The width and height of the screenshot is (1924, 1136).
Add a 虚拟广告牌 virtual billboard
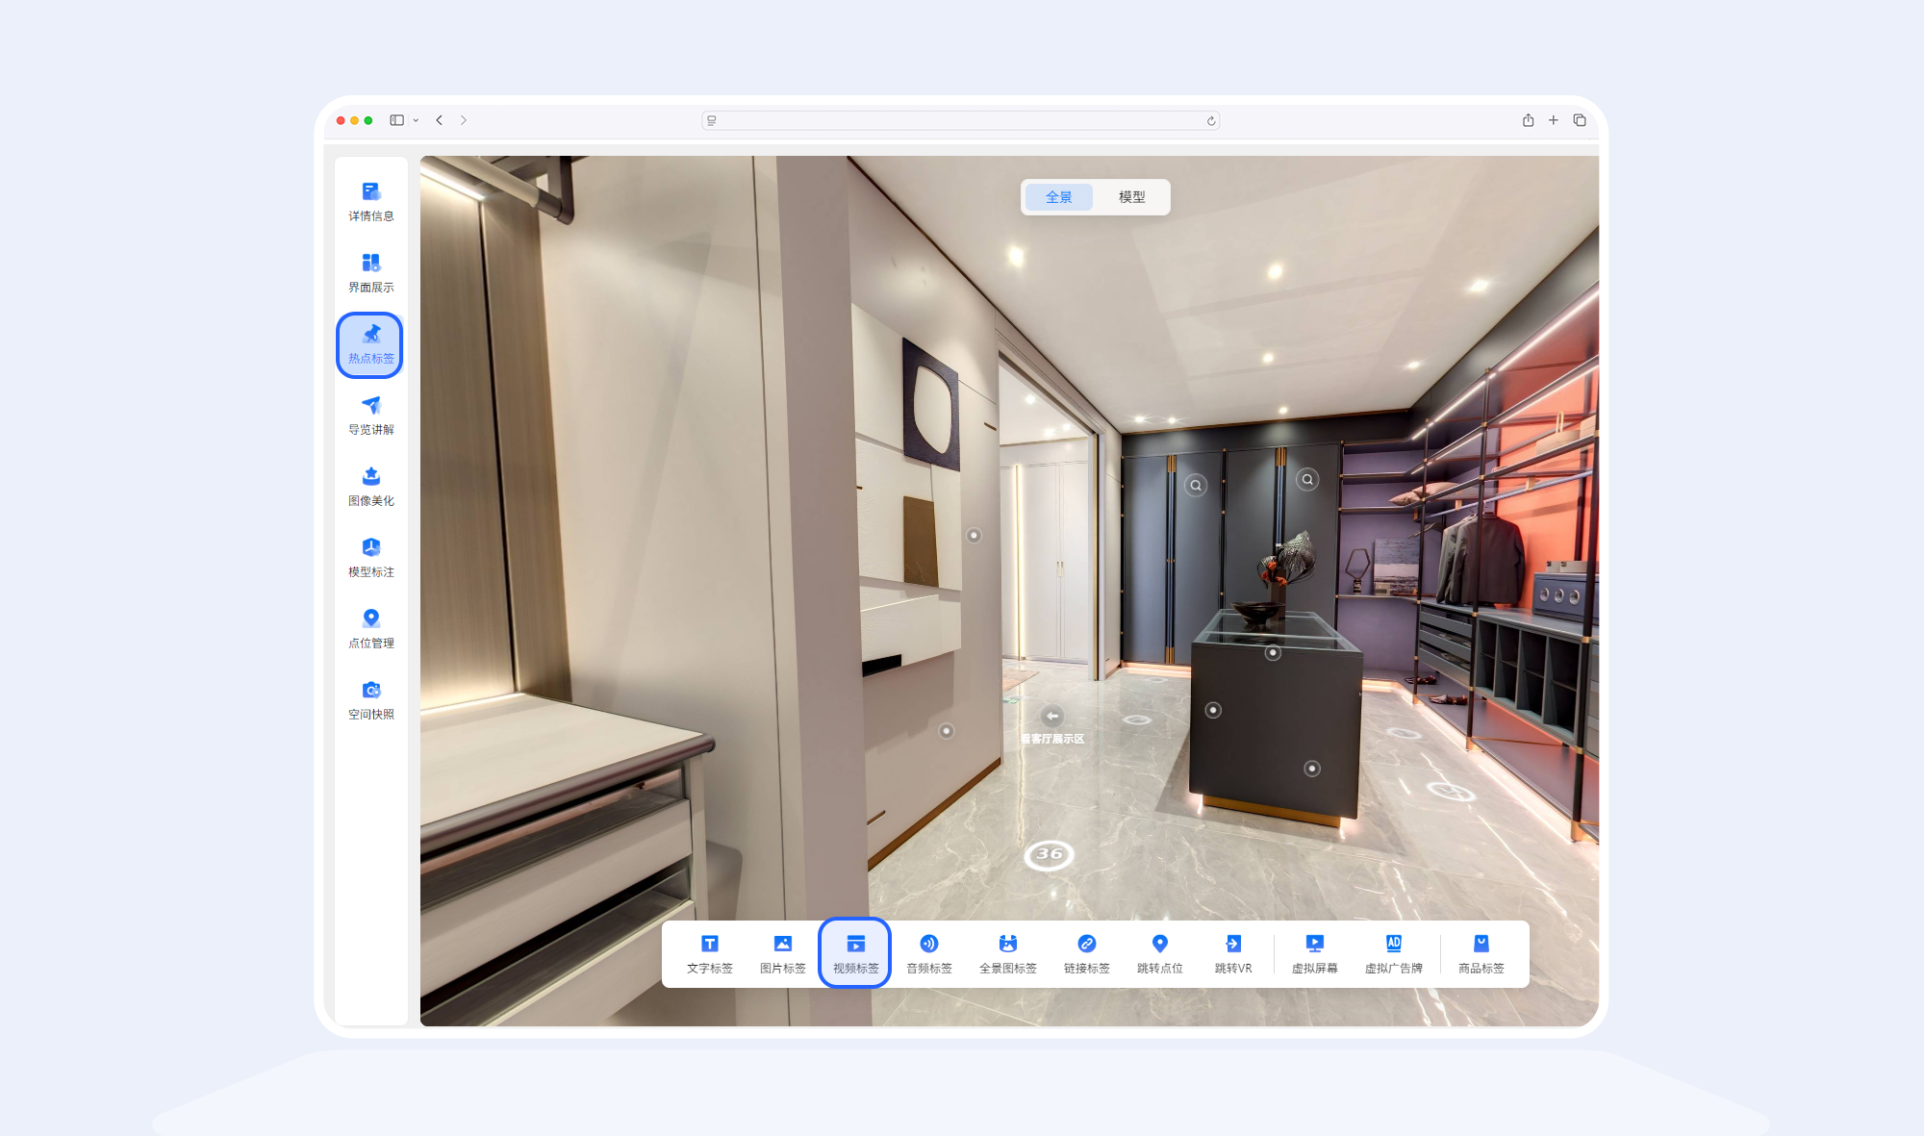[1394, 953]
